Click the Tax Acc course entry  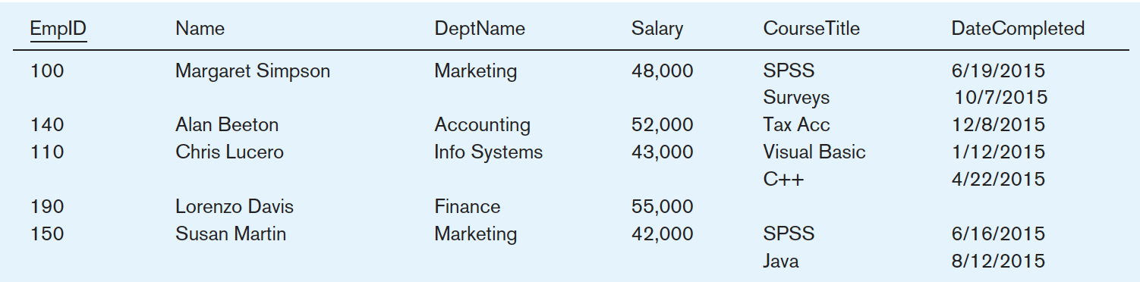(797, 125)
